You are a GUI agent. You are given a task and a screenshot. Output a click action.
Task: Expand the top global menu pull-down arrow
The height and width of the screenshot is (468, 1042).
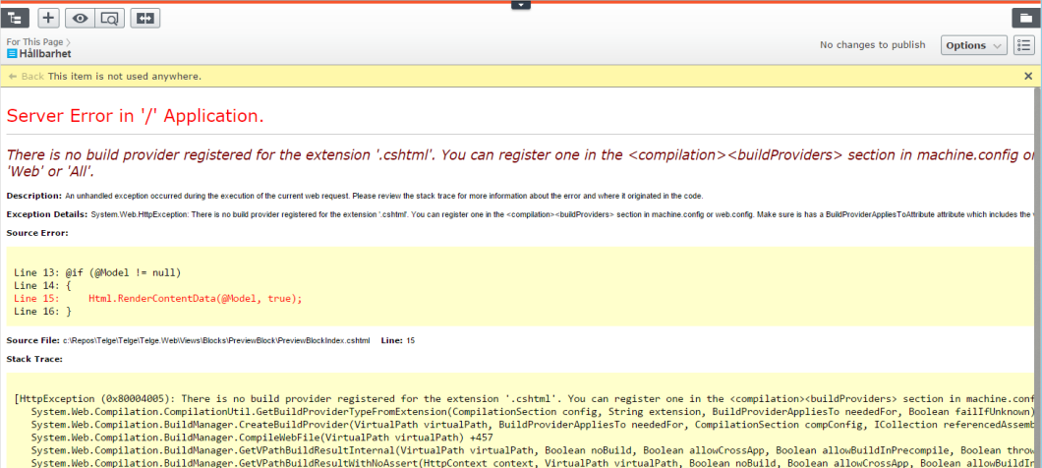pyautogui.click(x=521, y=5)
